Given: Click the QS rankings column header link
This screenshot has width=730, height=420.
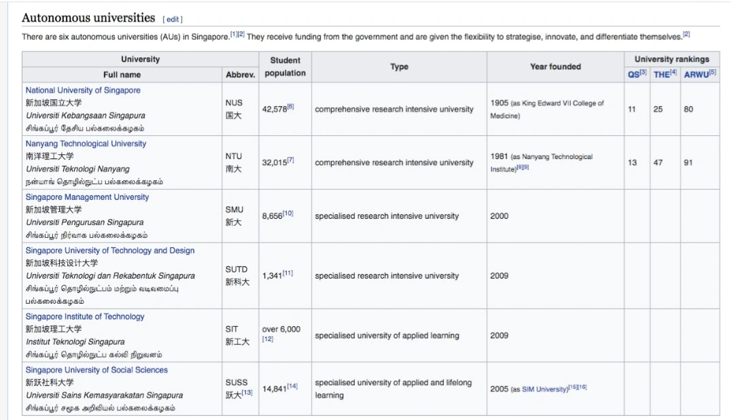Looking at the screenshot, I should click(633, 75).
